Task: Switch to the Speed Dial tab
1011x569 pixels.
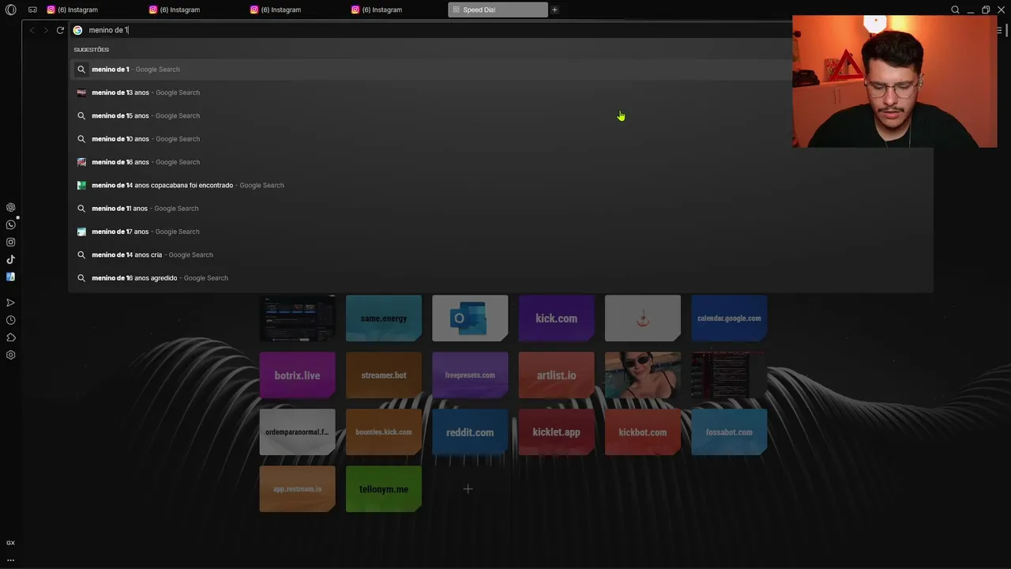Action: (x=498, y=9)
